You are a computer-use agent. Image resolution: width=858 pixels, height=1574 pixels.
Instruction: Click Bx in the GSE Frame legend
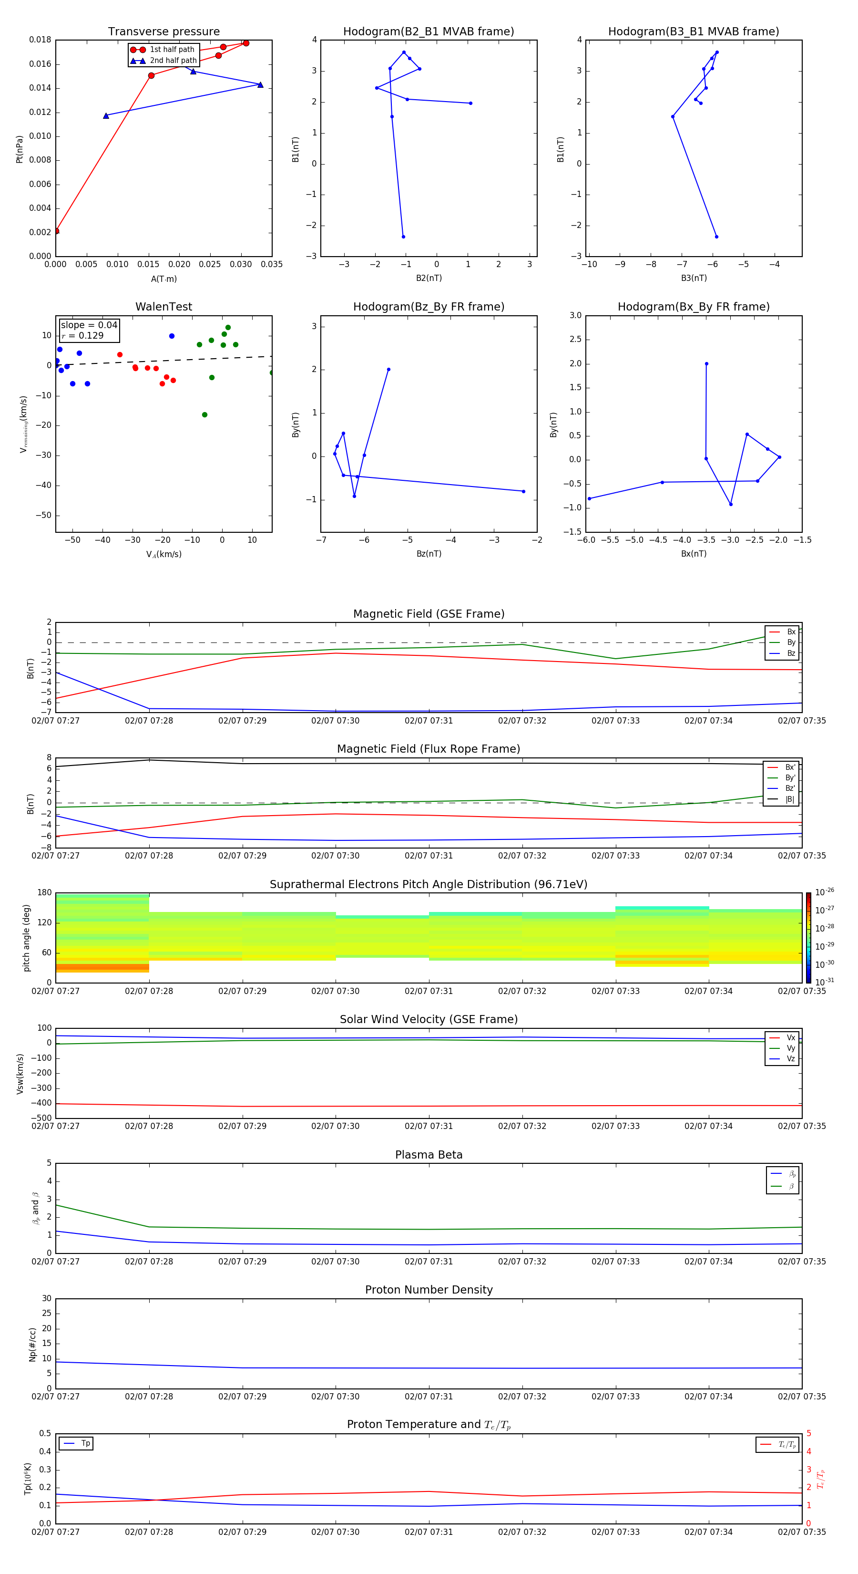point(782,632)
